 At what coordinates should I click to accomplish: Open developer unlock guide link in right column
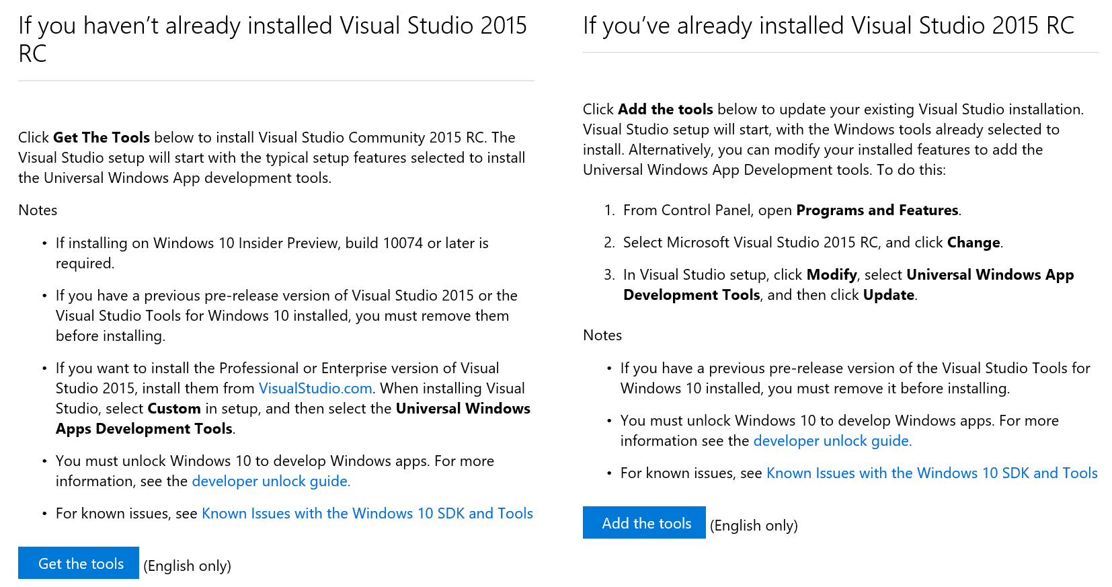click(832, 440)
